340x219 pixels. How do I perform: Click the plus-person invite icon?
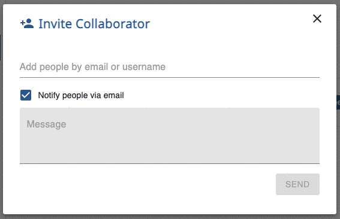(x=27, y=23)
